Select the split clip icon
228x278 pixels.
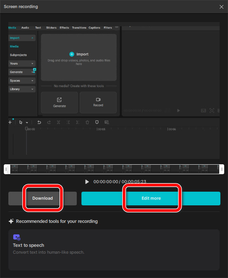tap(59, 122)
